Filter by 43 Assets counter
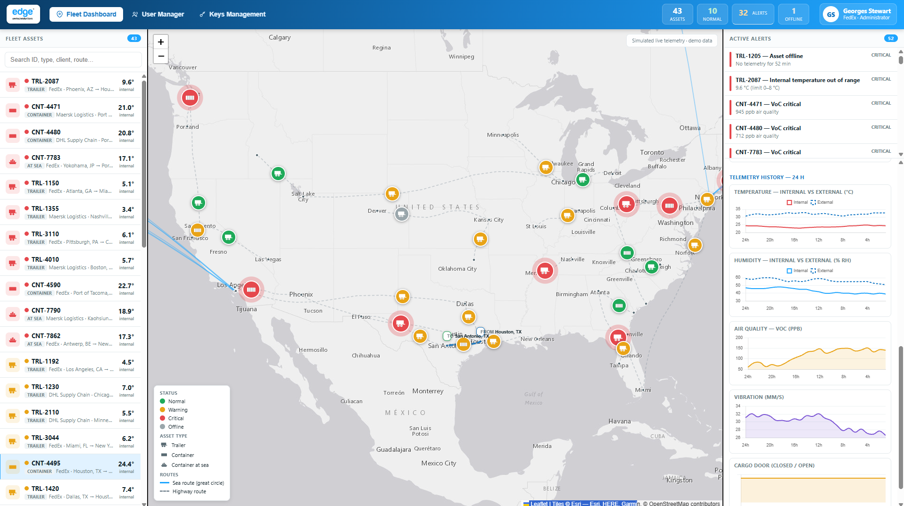This screenshot has height=506, width=904. 677,14
